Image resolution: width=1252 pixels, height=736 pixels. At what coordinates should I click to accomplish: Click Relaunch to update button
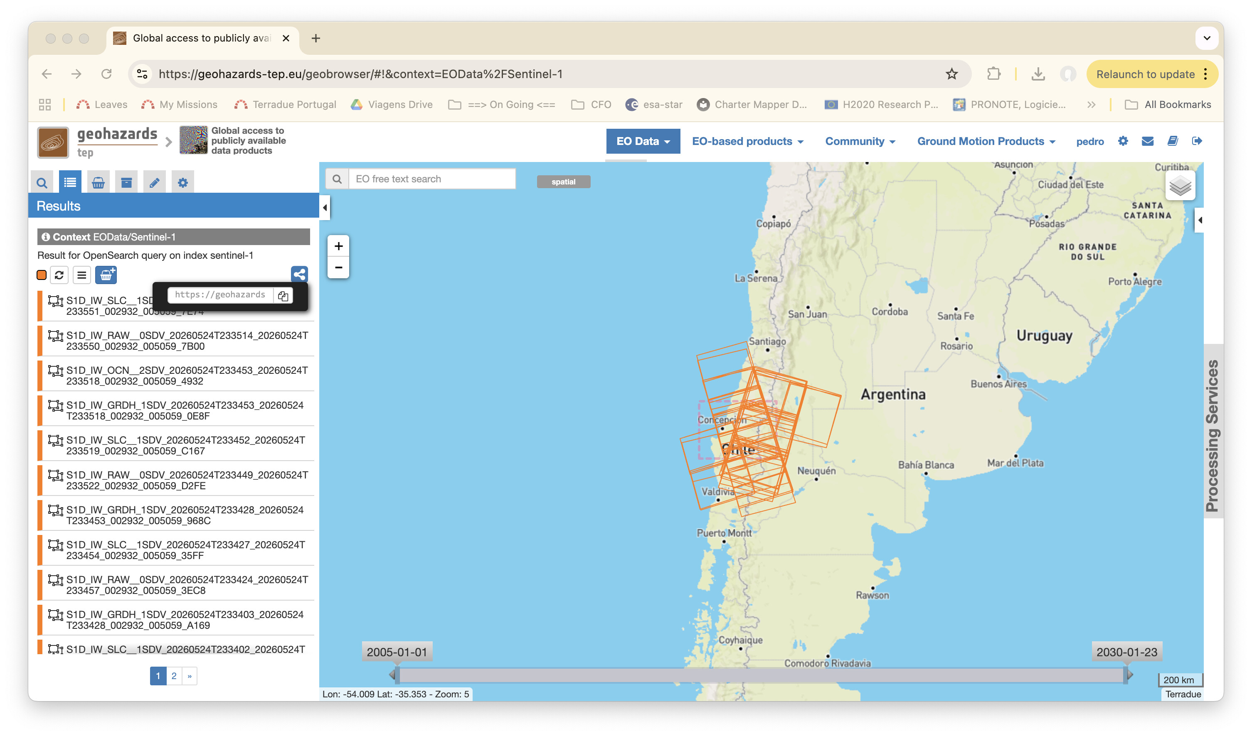coord(1145,74)
